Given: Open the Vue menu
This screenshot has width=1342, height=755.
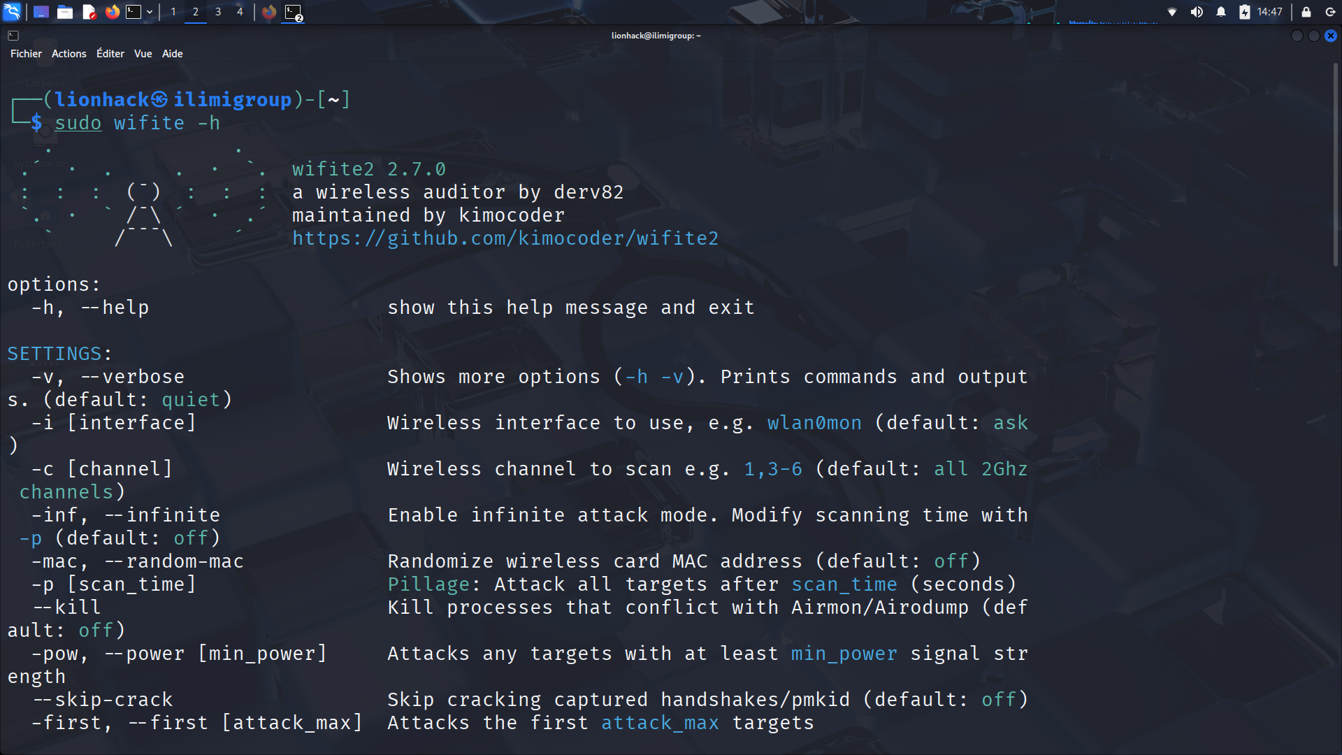Looking at the screenshot, I should [x=143, y=54].
